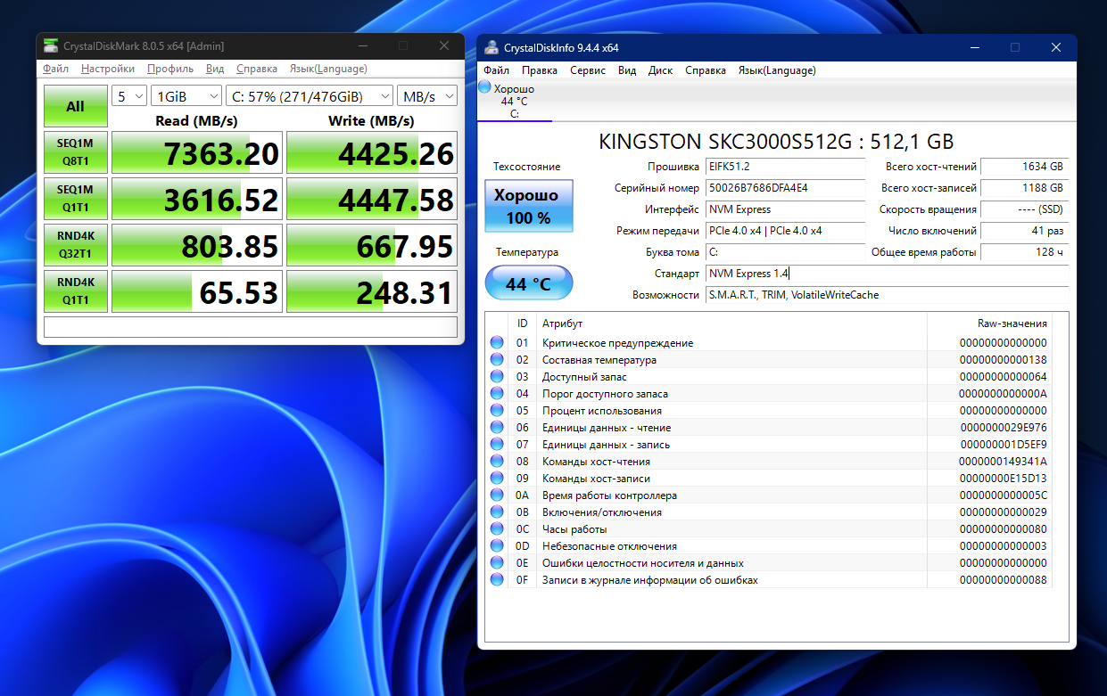Click RND4K Q1T1 read result bar 65.53
This screenshot has width=1107, height=696.
click(197, 291)
